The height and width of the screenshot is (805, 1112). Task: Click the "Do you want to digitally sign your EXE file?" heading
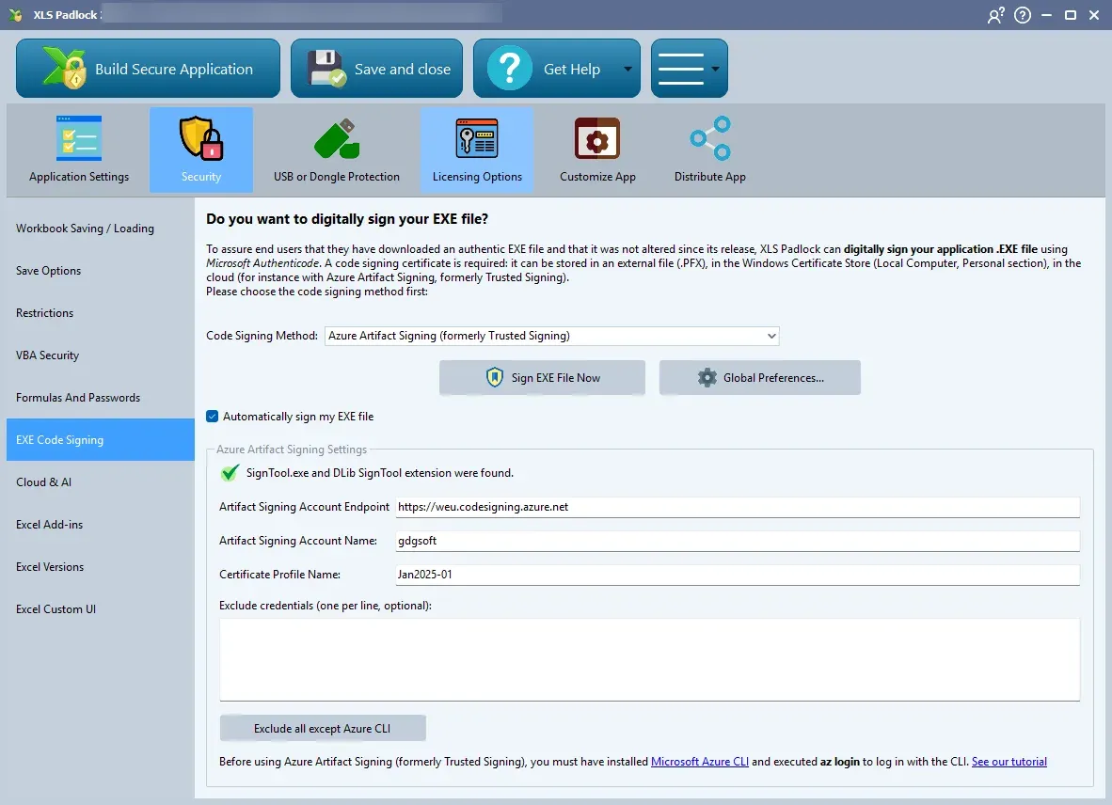coord(347,219)
